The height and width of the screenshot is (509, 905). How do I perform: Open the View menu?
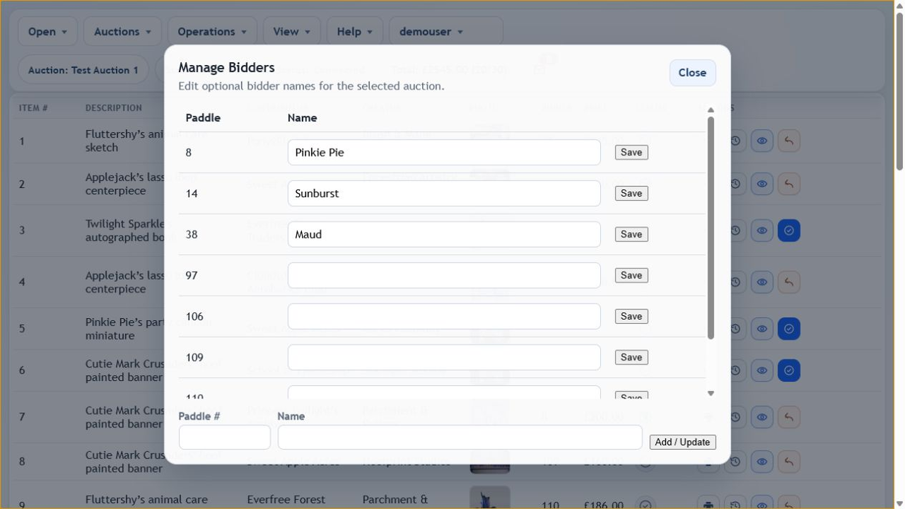click(292, 32)
